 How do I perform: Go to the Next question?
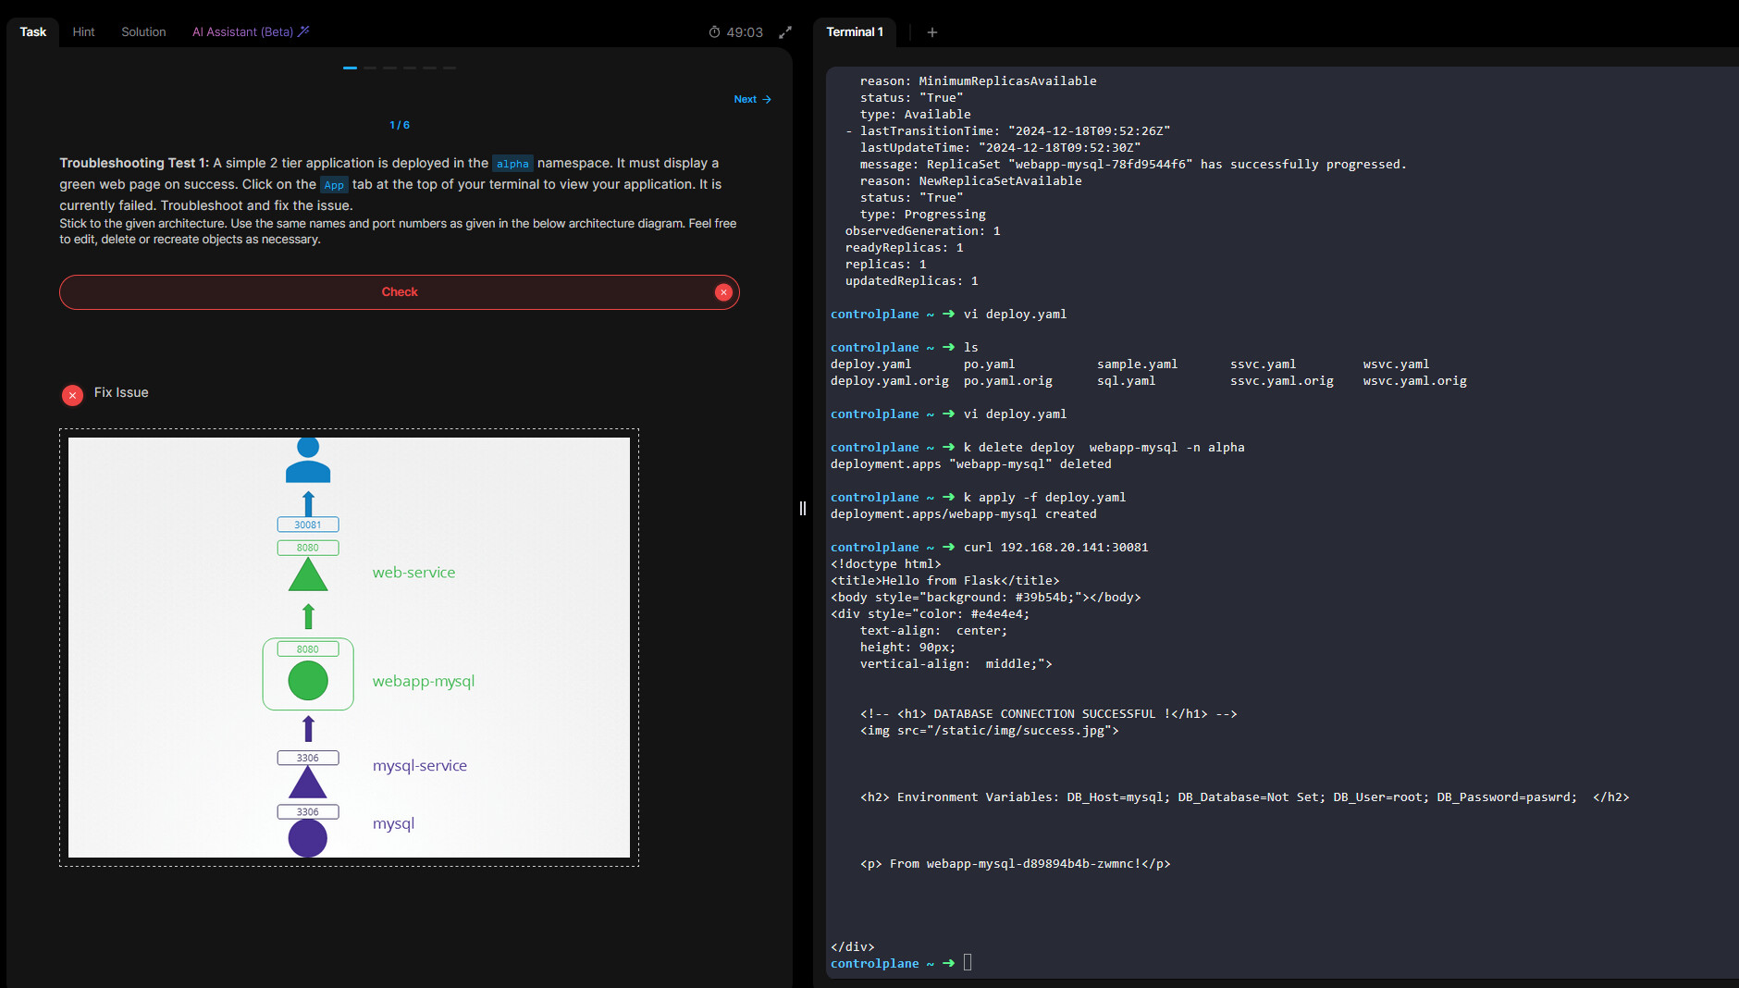pos(751,99)
